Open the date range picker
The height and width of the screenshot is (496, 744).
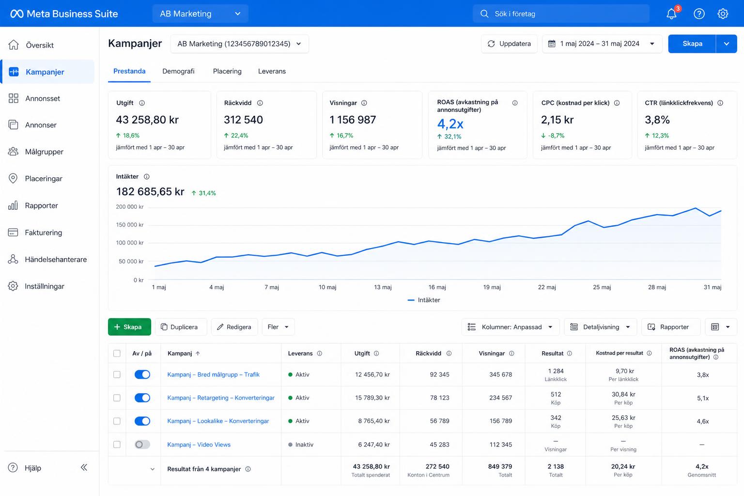[602, 44]
